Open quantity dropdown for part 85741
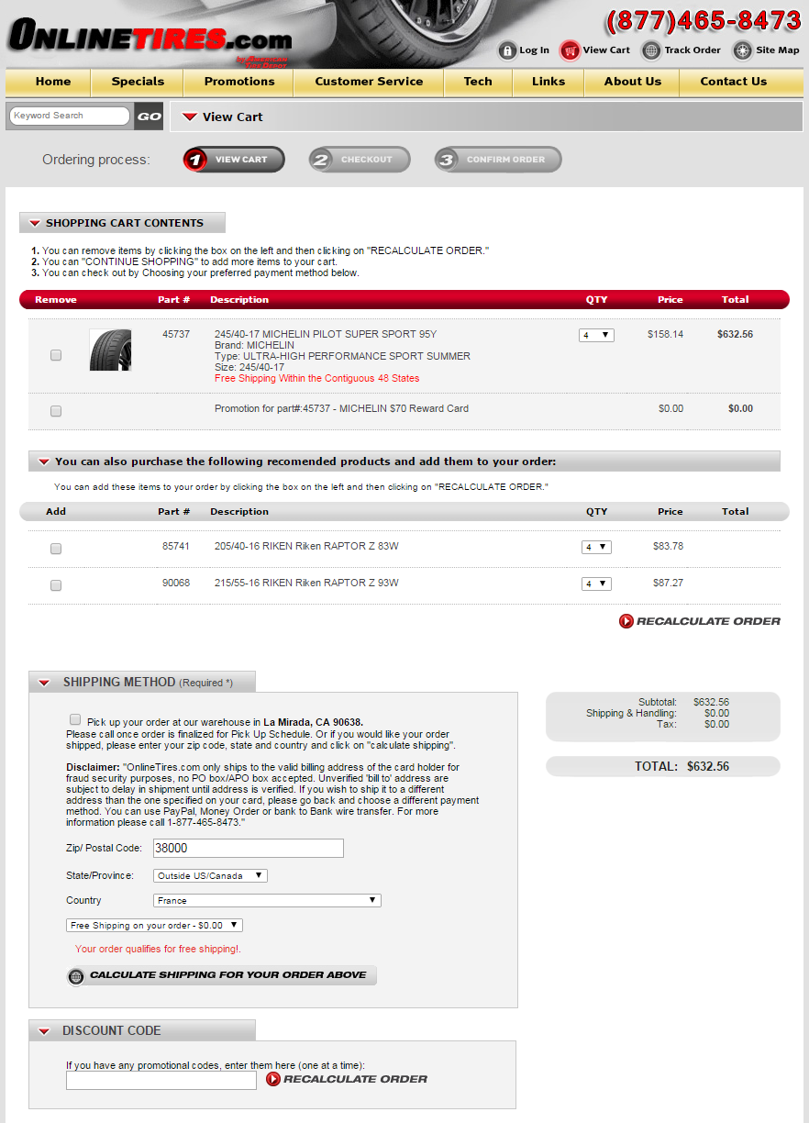The height and width of the screenshot is (1123, 809). [x=596, y=547]
